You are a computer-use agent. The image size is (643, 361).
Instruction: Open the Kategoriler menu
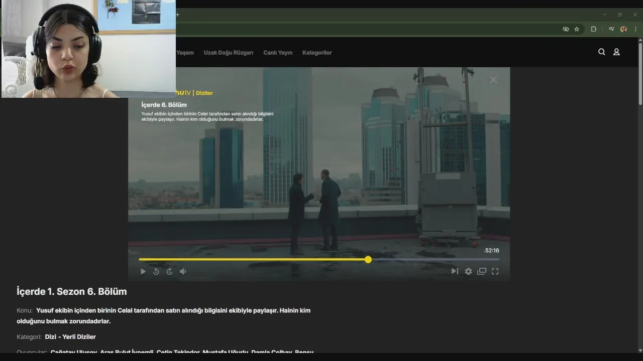[x=317, y=53]
